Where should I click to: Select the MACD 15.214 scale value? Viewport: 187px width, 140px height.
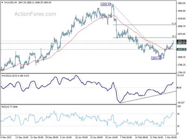coord(180,75)
